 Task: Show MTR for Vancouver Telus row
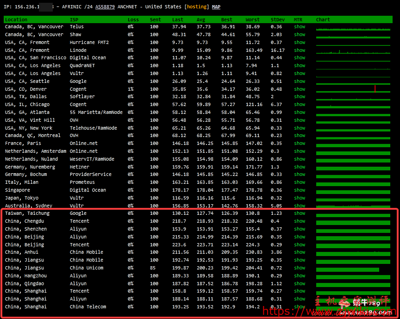click(x=300, y=27)
